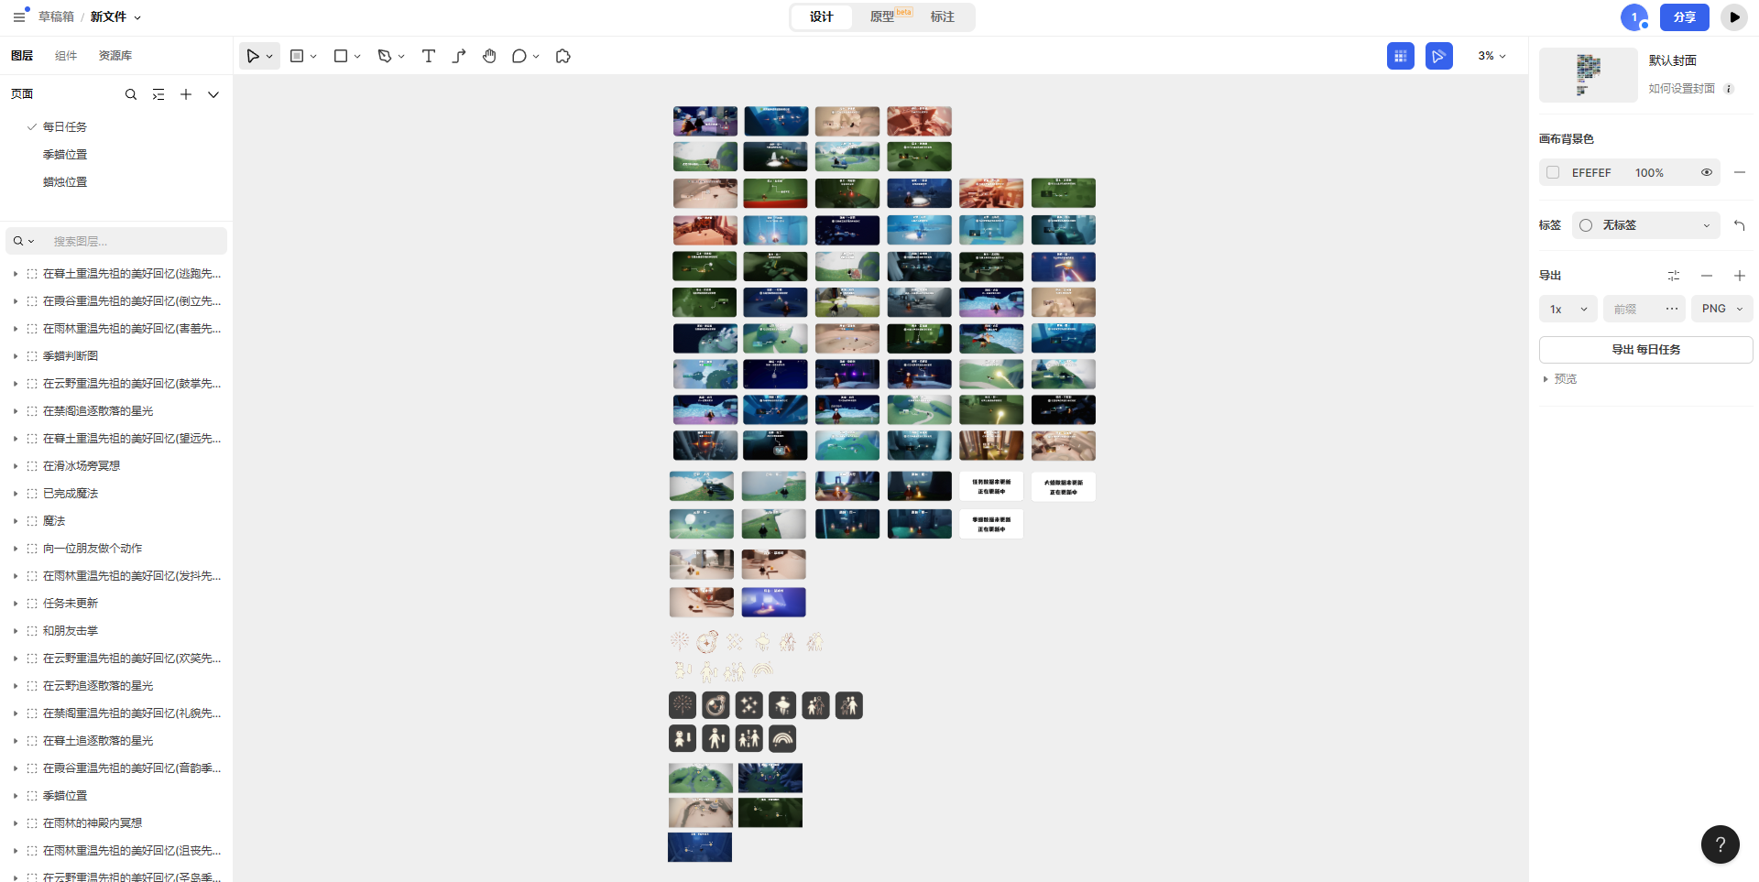
Task: Select the Rectangle shape tool
Action: pos(341,56)
